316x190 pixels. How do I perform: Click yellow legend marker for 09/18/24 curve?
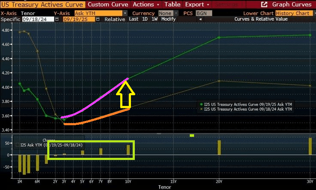pos(201,109)
